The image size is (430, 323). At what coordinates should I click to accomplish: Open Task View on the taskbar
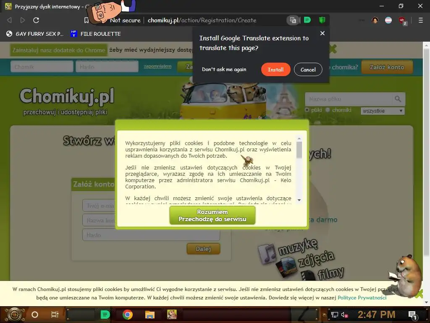pyautogui.click(x=55, y=315)
